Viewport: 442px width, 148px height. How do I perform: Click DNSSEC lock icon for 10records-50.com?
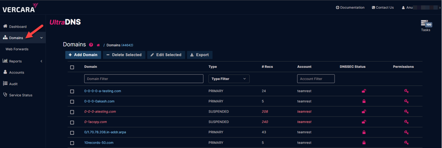[x=364, y=143]
